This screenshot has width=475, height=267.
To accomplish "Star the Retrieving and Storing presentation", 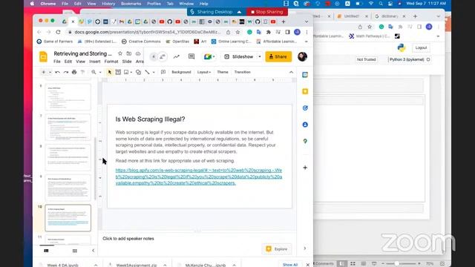I will click(x=120, y=53).
